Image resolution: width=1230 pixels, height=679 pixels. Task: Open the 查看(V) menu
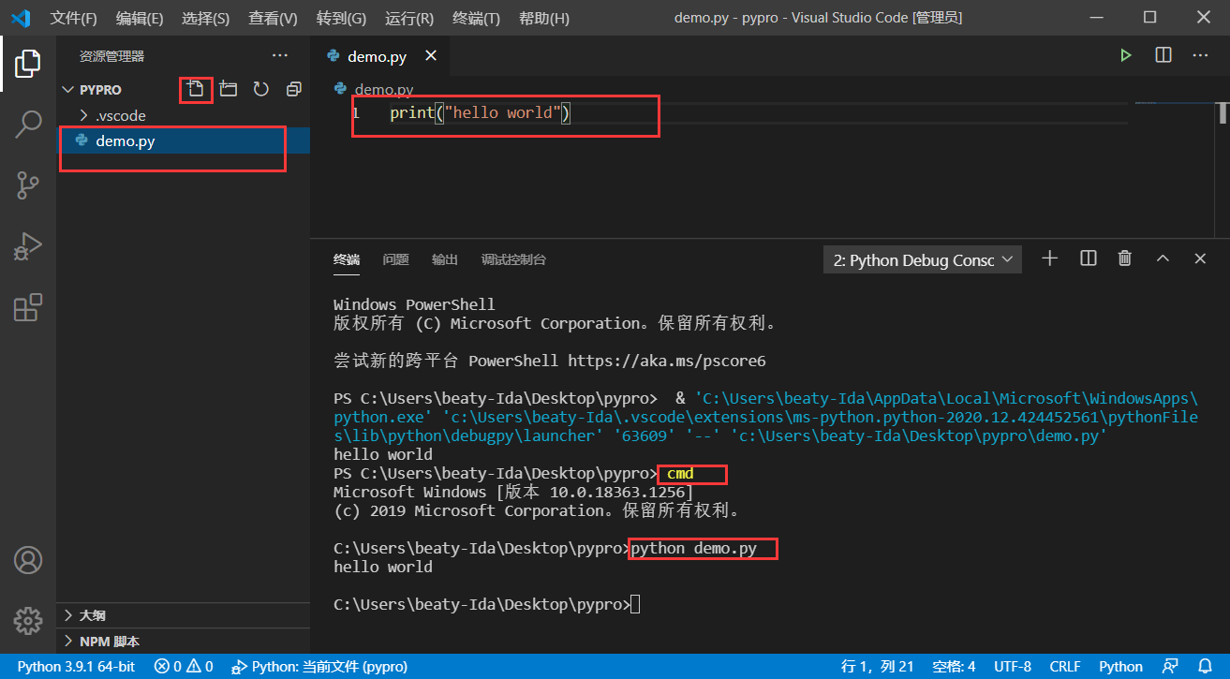pyautogui.click(x=274, y=19)
